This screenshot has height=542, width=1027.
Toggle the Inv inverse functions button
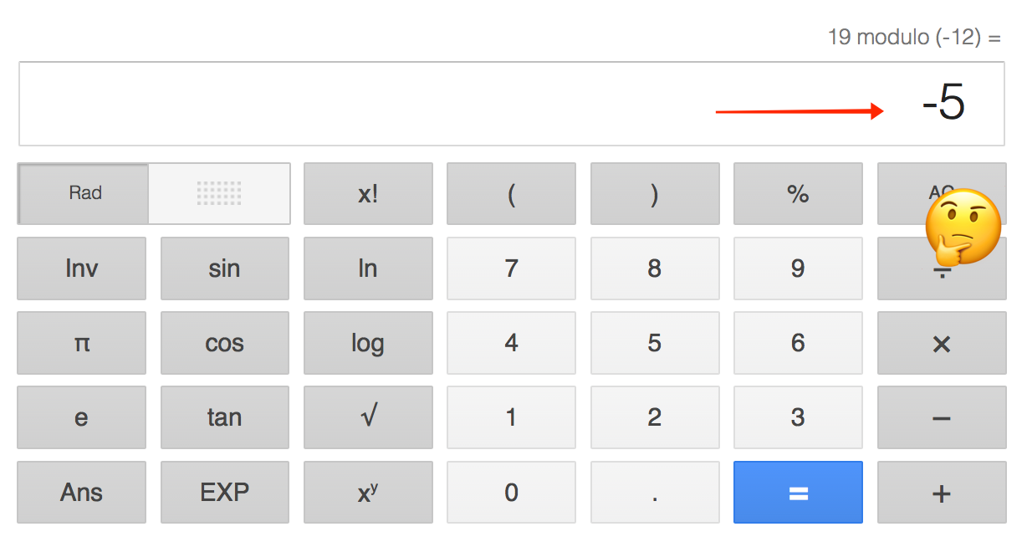click(x=81, y=268)
